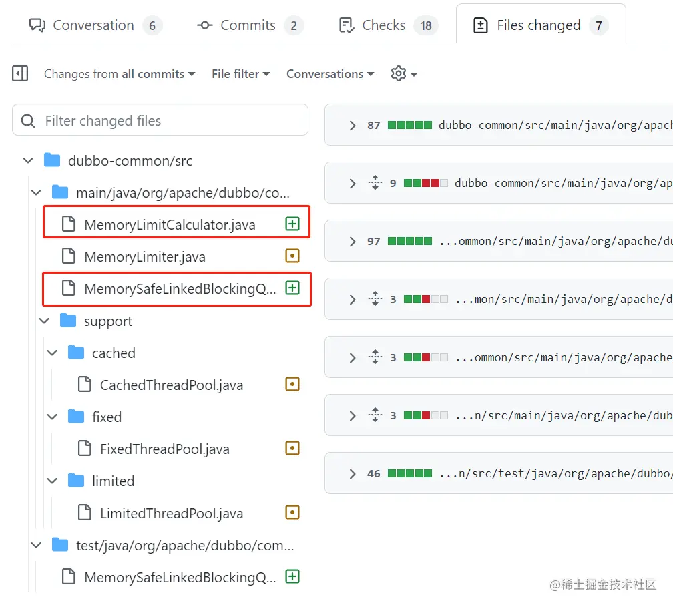Screen dimensions: 673x607
Task: Collapse the fixed folder chevron
Action: (x=52, y=417)
